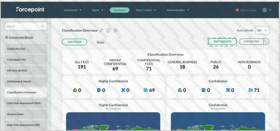Click the delete board trash icon
The width and height of the screenshot is (280, 131).
(x=115, y=31)
